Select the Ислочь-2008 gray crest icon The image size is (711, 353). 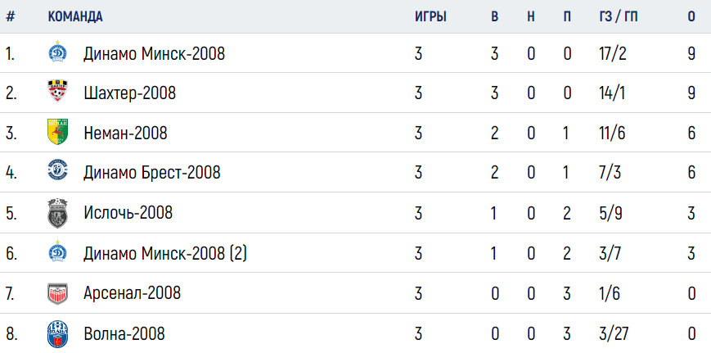coord(57,212)
